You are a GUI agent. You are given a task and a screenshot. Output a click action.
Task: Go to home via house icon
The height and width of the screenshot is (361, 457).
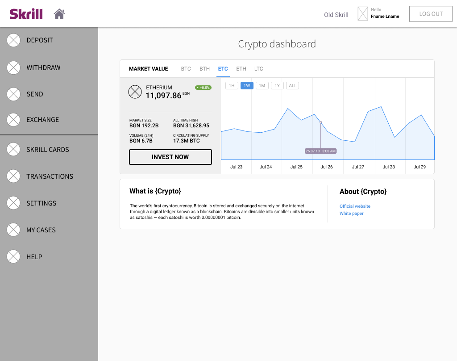(x=59, y=14)
